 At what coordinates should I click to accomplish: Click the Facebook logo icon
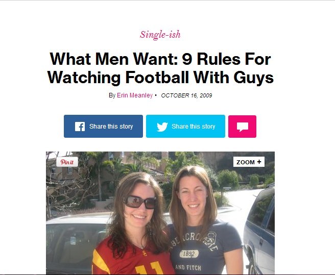tap(80, 127)
